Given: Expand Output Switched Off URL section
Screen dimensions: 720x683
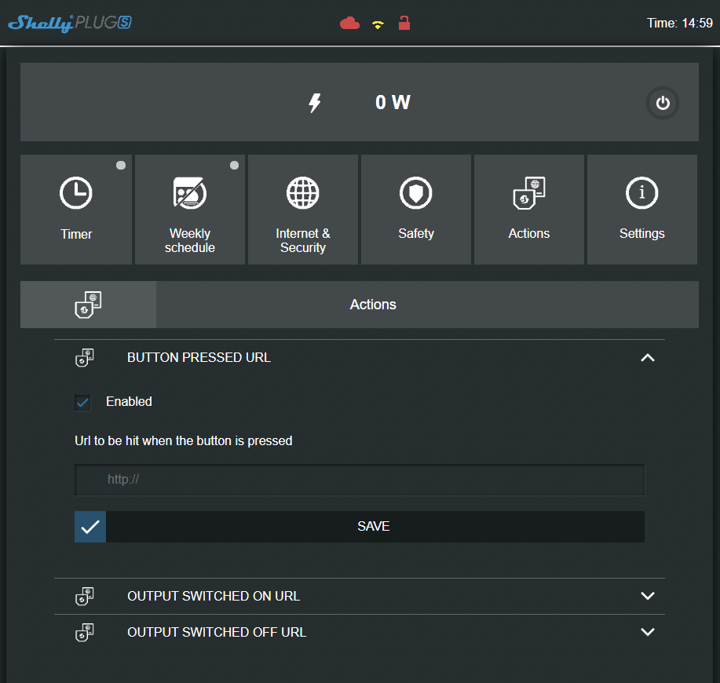Looking at the screenshot, I should [x=647, y=632].
